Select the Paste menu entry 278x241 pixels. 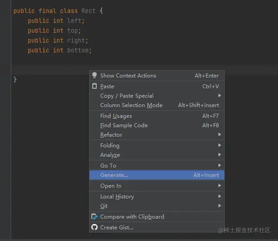[157, 86]
